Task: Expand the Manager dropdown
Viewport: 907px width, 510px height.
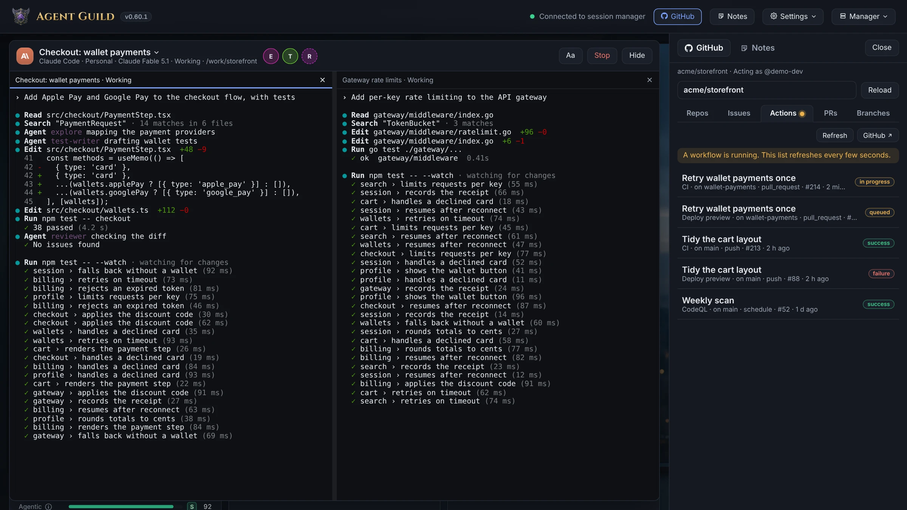Action: coord(863,17)
